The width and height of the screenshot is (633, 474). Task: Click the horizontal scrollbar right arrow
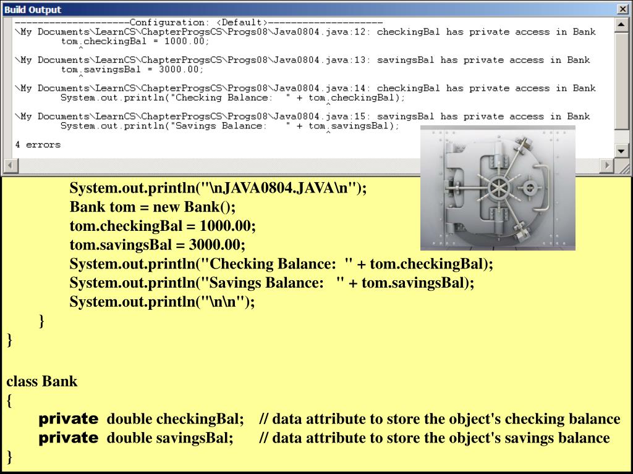click(x=607, y=165)
